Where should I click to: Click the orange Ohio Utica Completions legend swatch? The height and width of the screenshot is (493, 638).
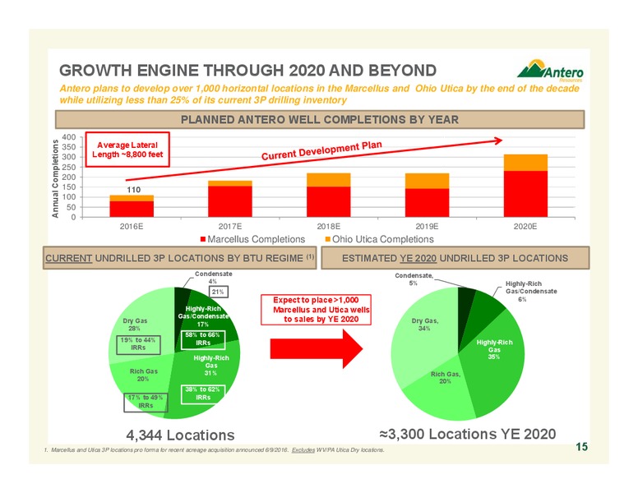point(327,240)
